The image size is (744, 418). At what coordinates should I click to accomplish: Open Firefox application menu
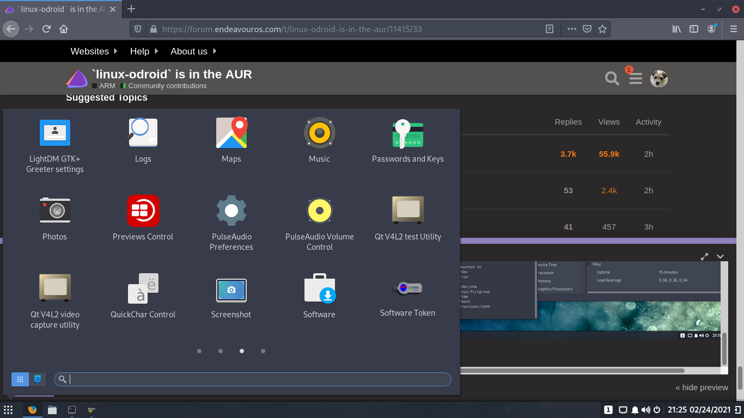pos(734,29)
